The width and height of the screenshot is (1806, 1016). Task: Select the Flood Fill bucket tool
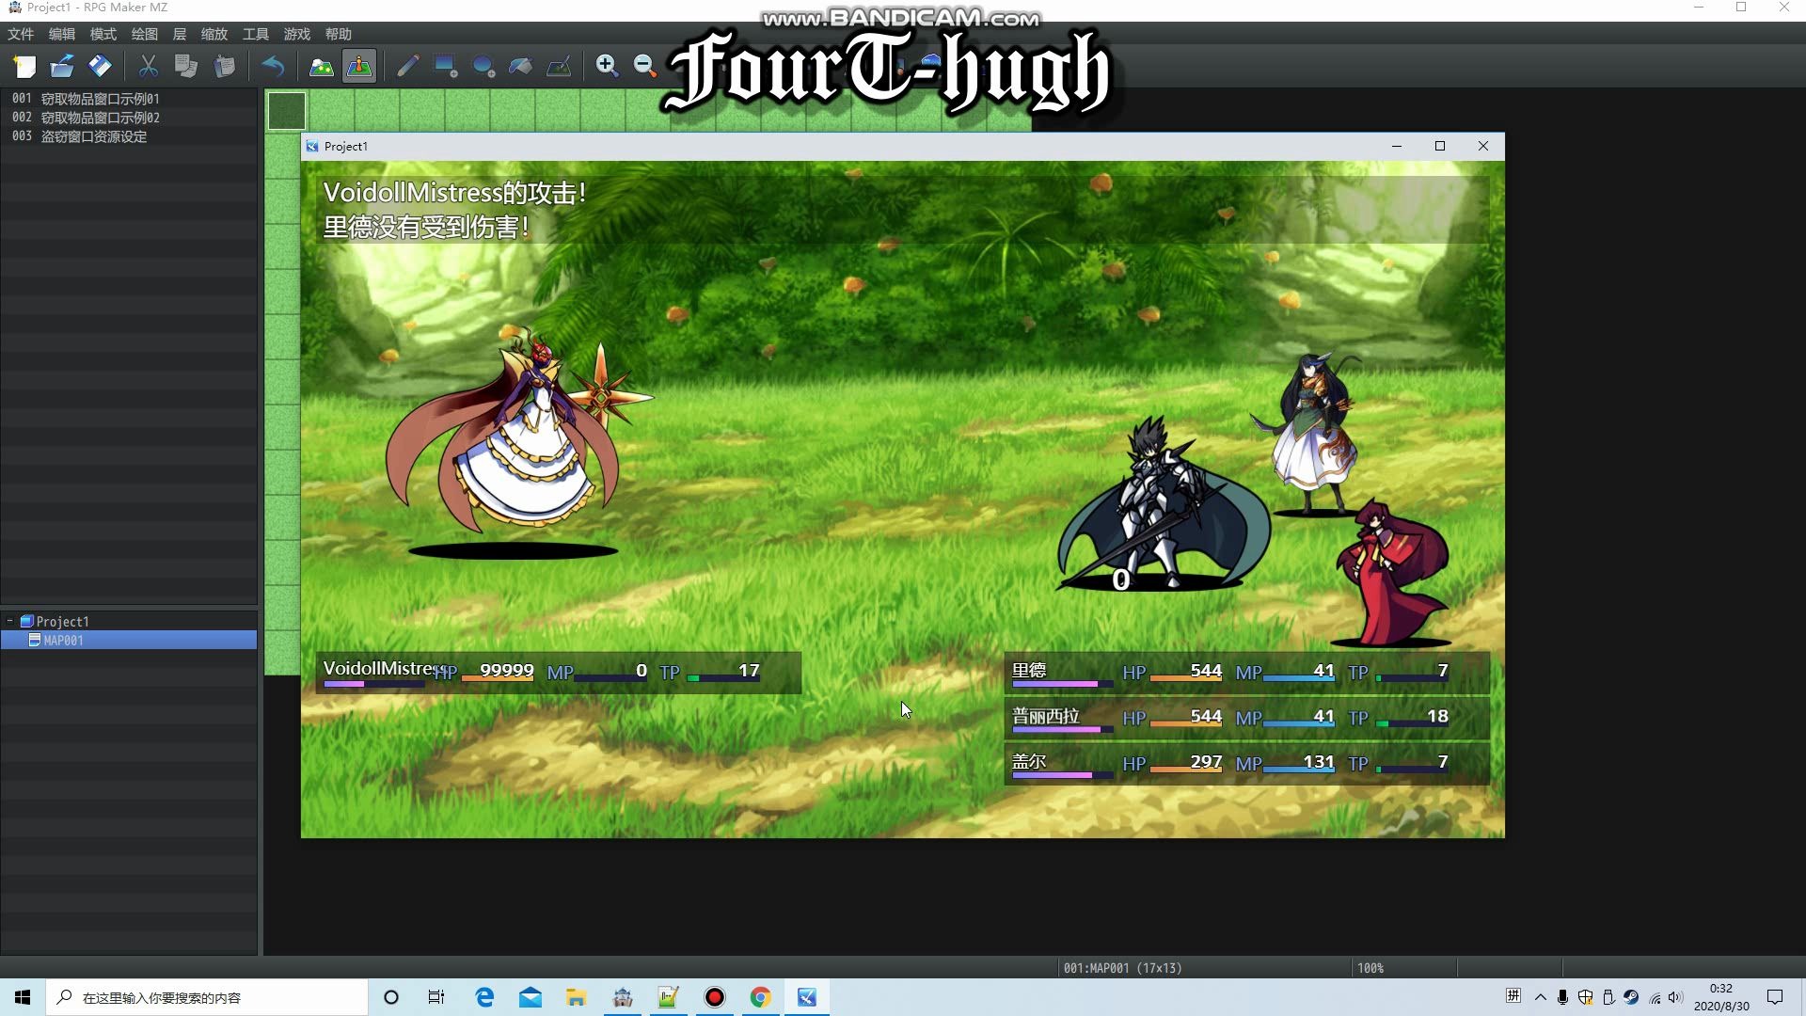pos(520,67)
